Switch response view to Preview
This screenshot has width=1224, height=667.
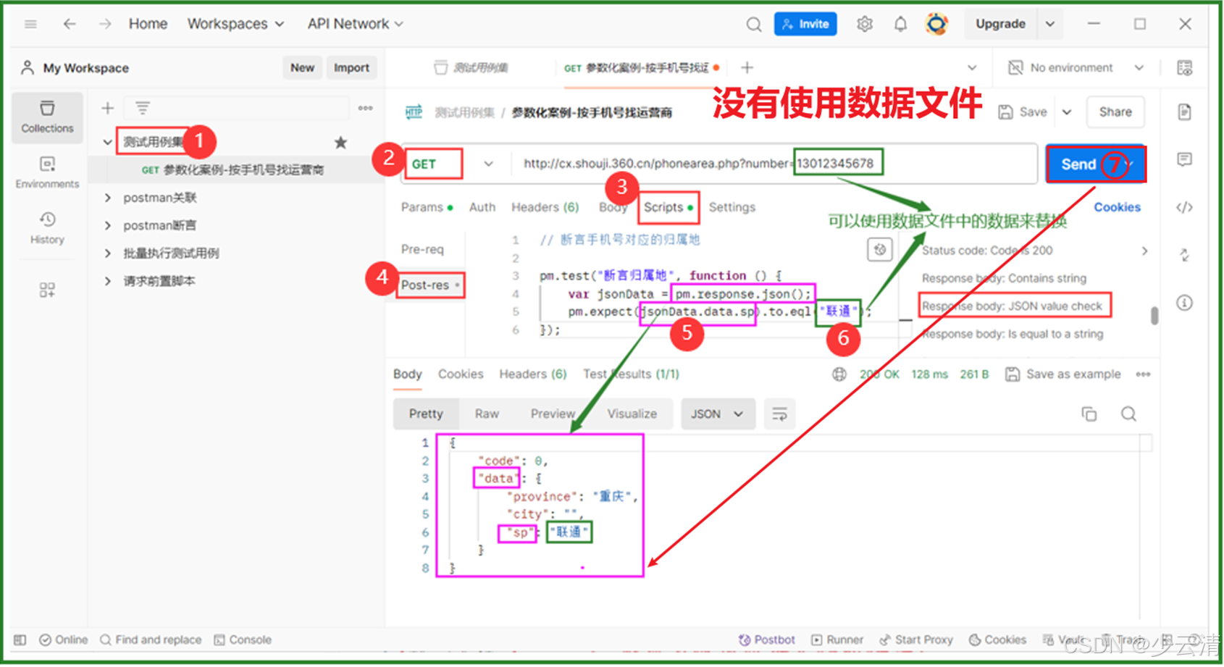click(x=553, y=414)
